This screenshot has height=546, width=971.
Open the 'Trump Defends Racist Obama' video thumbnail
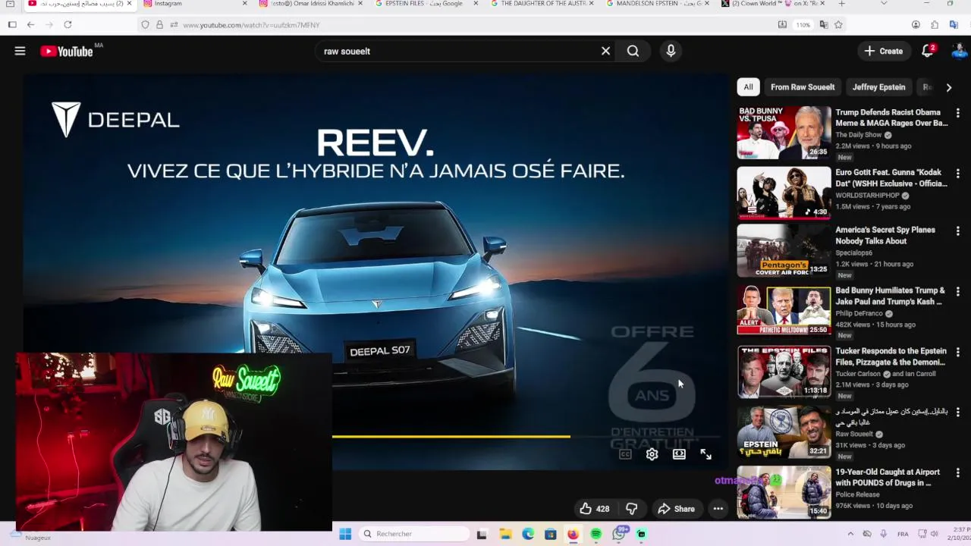(x=784, y=133)
